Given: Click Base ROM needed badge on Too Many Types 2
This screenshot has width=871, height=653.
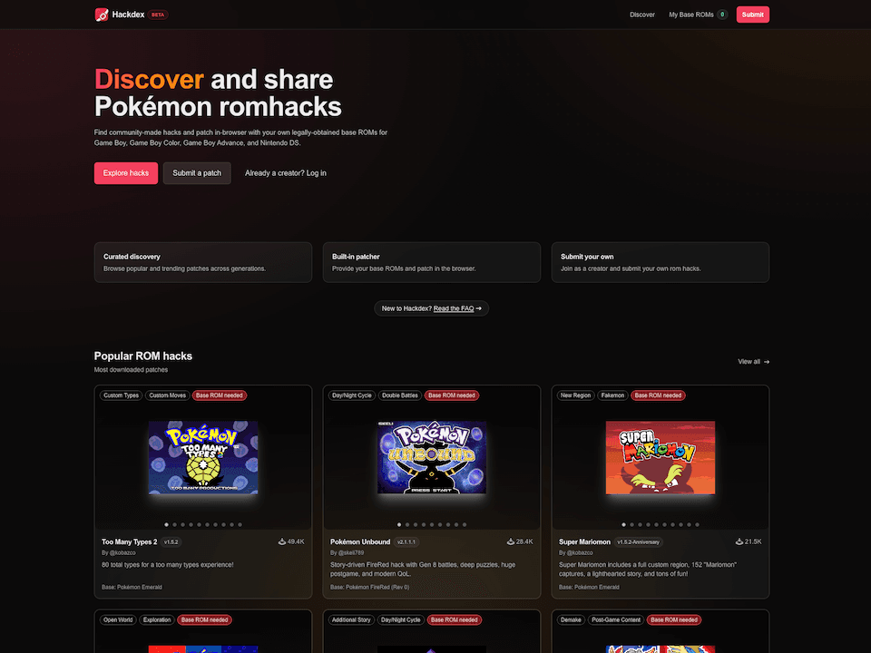Looking at the screenshot, I should (x=220, y=395).
